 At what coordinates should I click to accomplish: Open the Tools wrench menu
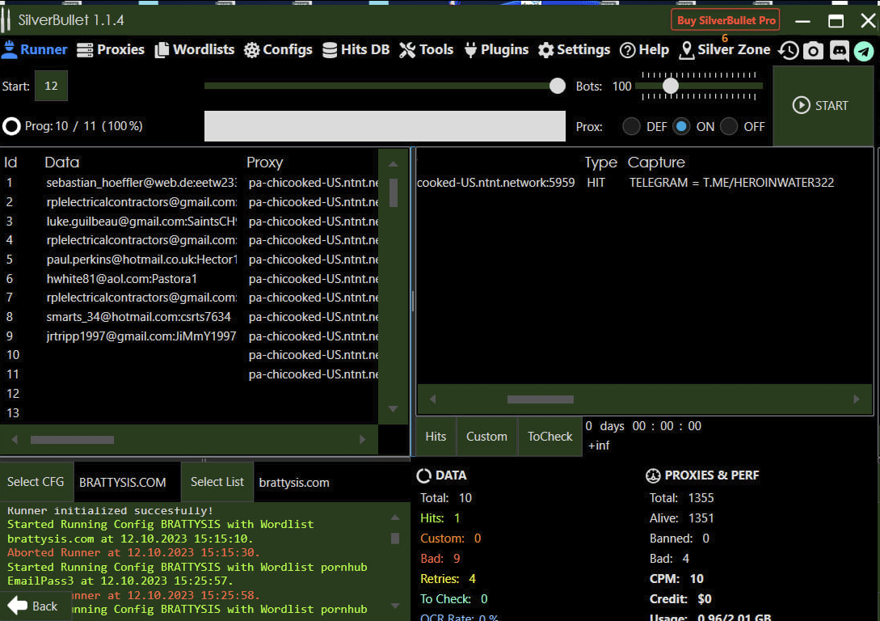(426, 50)
